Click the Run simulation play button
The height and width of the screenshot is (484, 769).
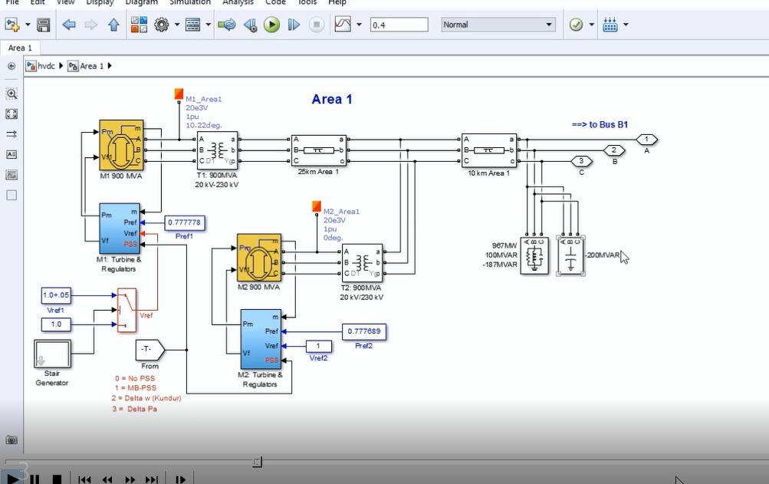coord(271,25)
